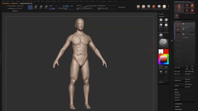
Task: Expand the Layers section
Action: point(177,107)
